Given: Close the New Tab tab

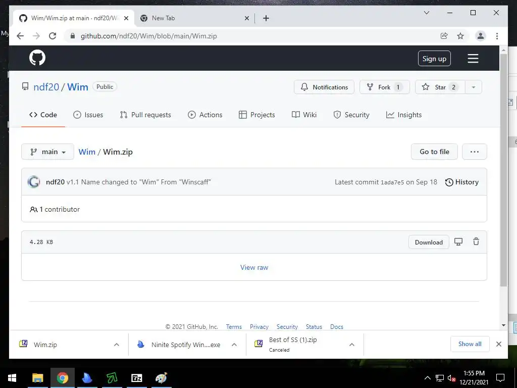Looking at the screenshot, I should click(246, 18).
